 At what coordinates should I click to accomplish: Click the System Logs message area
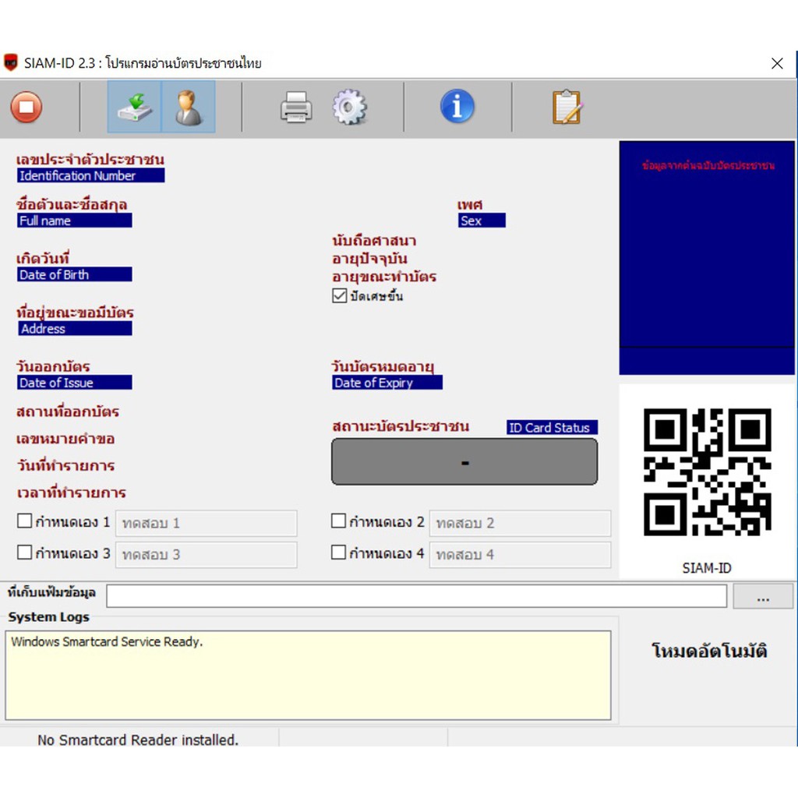tap(308, 676)
